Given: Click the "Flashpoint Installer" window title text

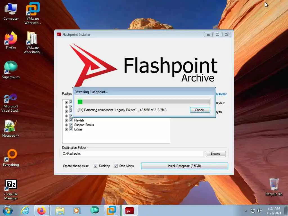Looking at the screenshot, I should (76, 35).
